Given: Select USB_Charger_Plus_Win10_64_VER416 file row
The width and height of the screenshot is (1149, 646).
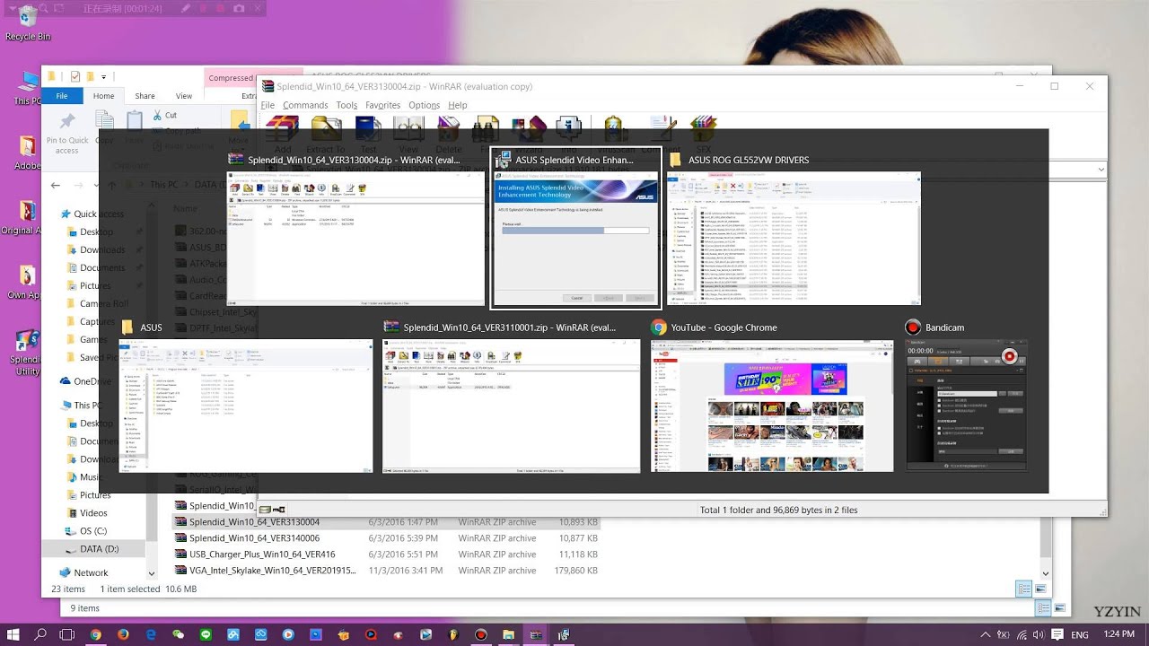Looking at the screenshot, I should (386, 554).
